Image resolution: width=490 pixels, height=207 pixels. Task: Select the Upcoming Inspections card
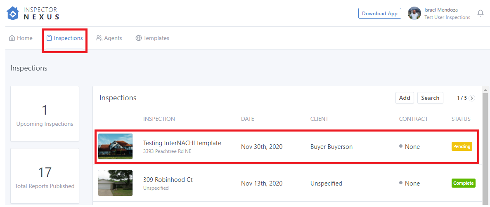[45, 114]
